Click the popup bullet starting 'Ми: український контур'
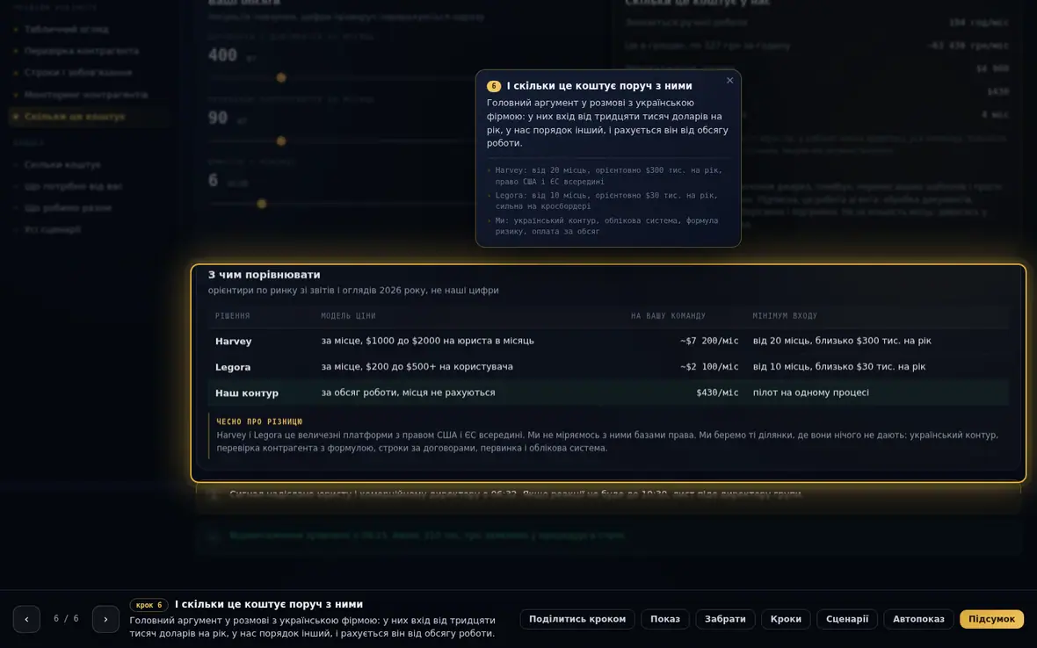The height and width of the screenshot is (648, 1037). pyautogui.click(x=608, y=226)
